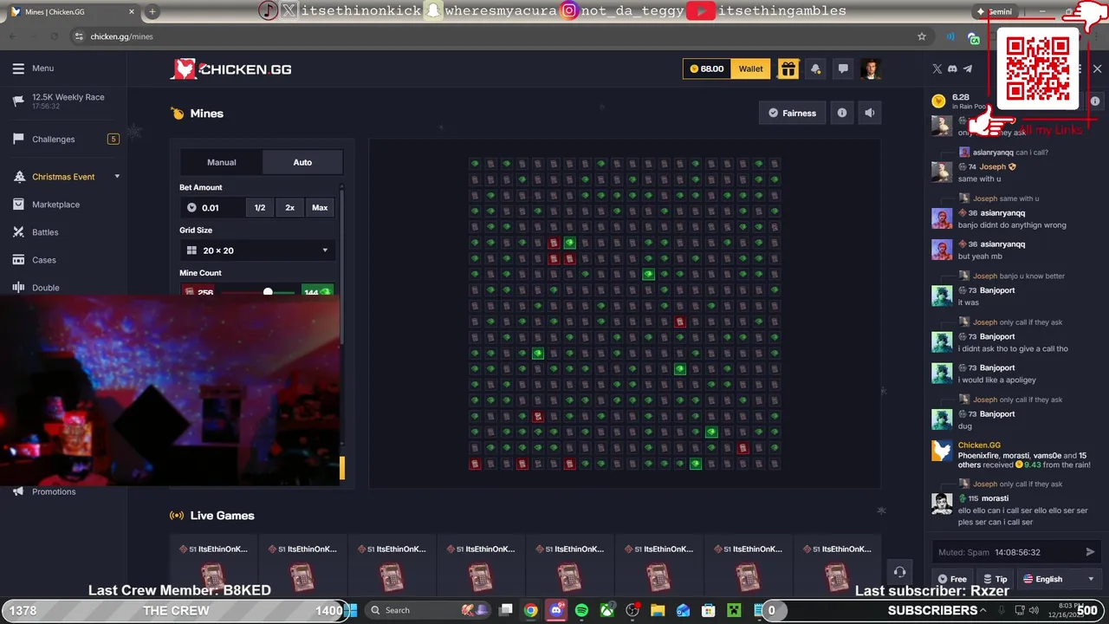Viewport: 1109px width, 624px height.
Task: Open the Telegram link in chat header
Action: pyautogui.click(x=968, y=68)
